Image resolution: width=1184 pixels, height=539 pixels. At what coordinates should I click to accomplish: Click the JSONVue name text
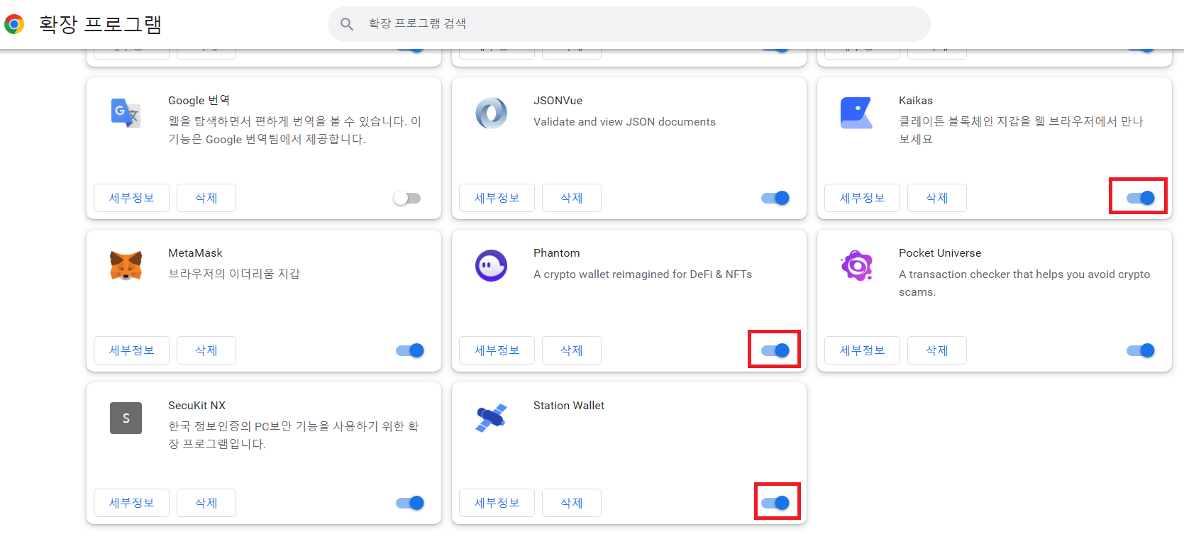tap(558, 101)
